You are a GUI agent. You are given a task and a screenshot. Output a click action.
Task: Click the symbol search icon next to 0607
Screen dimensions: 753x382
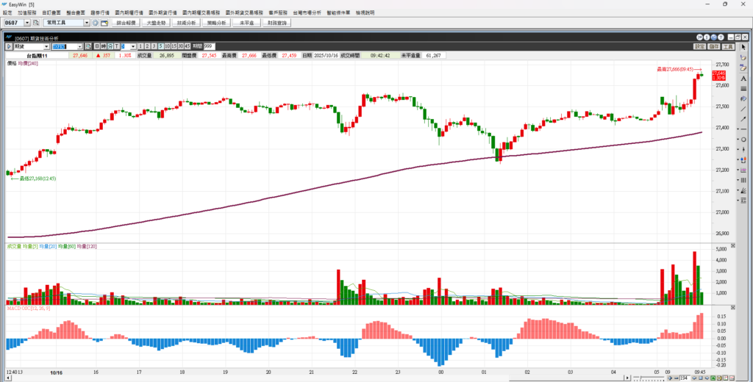tap(36, 23)
